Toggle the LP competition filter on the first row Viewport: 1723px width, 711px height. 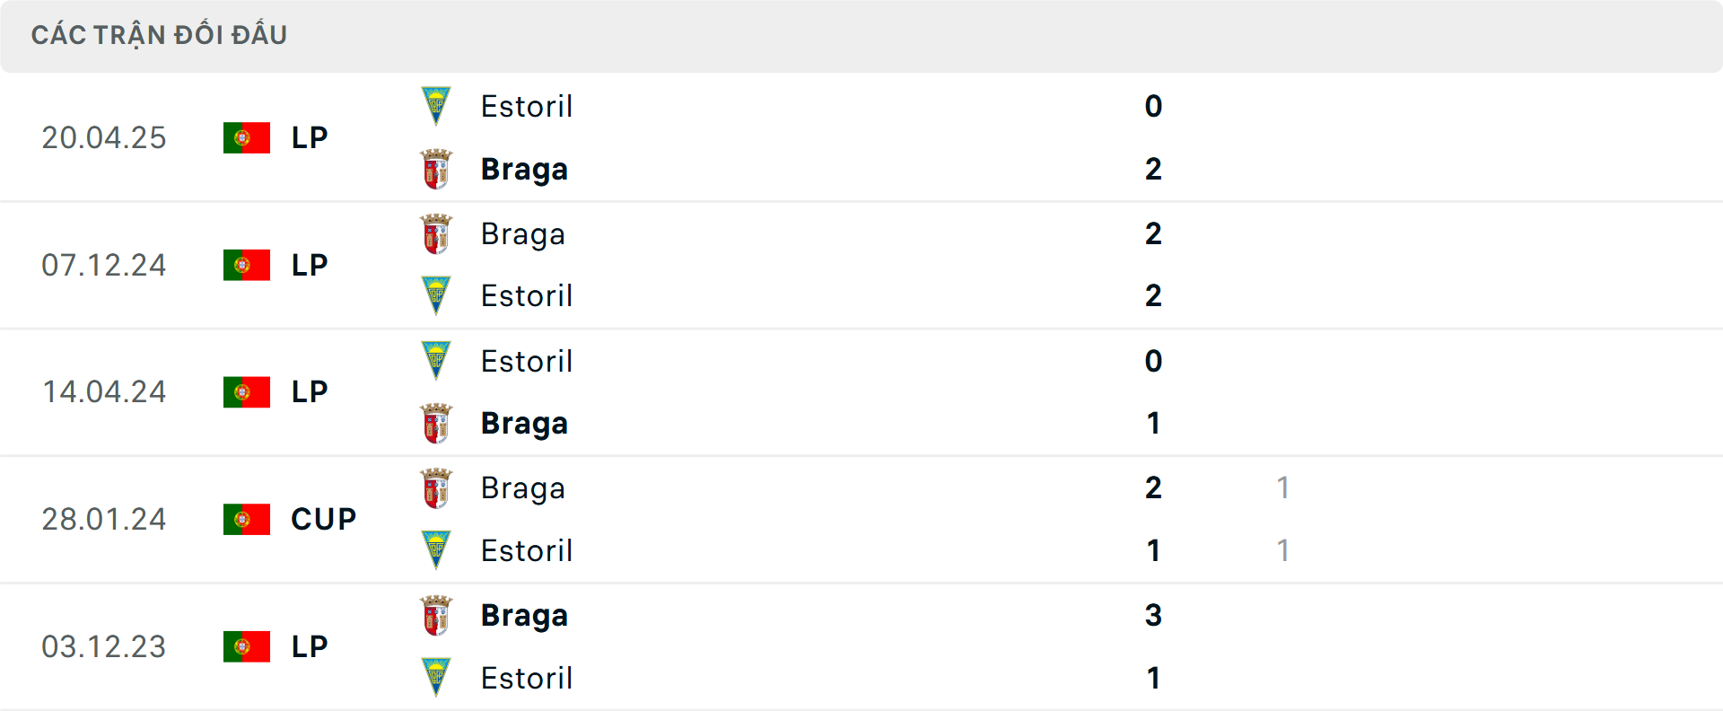tap(309, 137)
